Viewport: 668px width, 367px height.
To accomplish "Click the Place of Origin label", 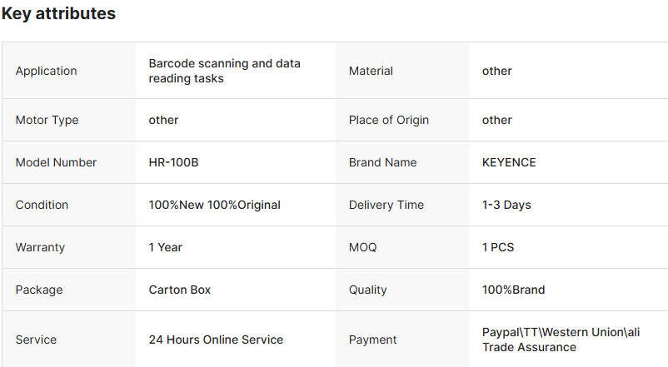I will (389, 120).
